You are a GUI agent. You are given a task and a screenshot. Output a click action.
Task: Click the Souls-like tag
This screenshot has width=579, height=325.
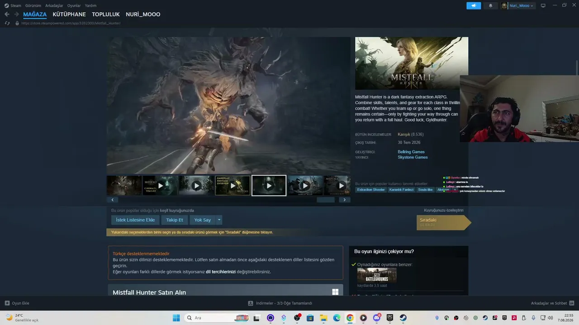point(425,190)
